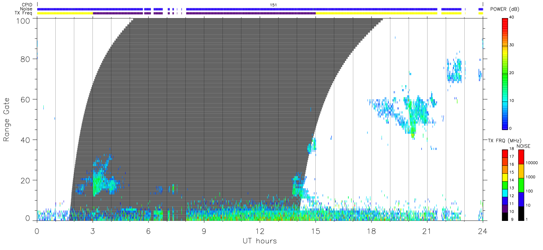This screenshot has height=250, width=543.
Task: Click y-axis tick label 20
Action: pos(26,180)
